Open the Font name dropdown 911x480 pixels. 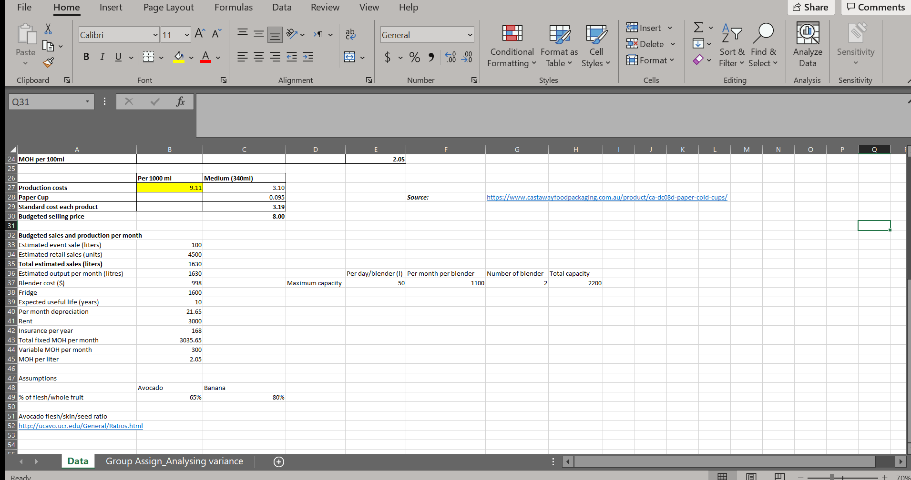click(155, 34)
